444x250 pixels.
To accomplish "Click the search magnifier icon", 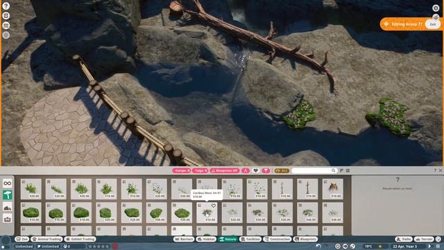I will coord(333,171).
